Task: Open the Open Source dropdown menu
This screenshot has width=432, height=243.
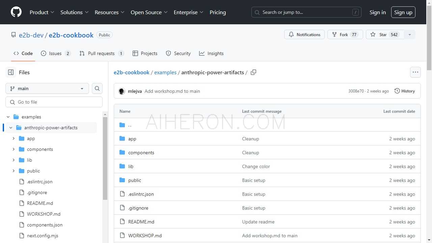Action: [149, 12]
